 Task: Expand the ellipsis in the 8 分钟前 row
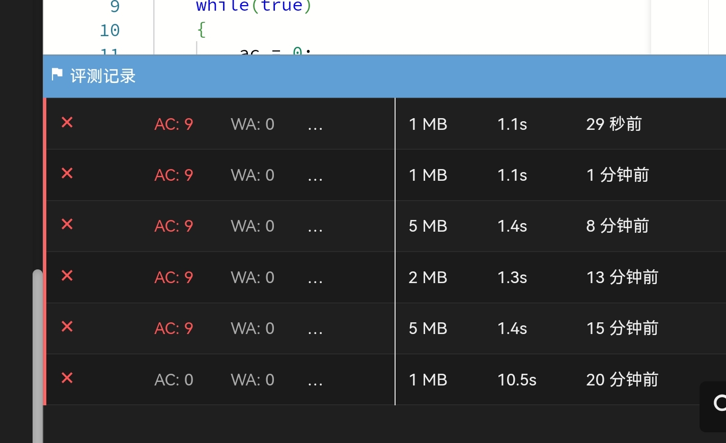pyautogui.click(x=315, y=227)
